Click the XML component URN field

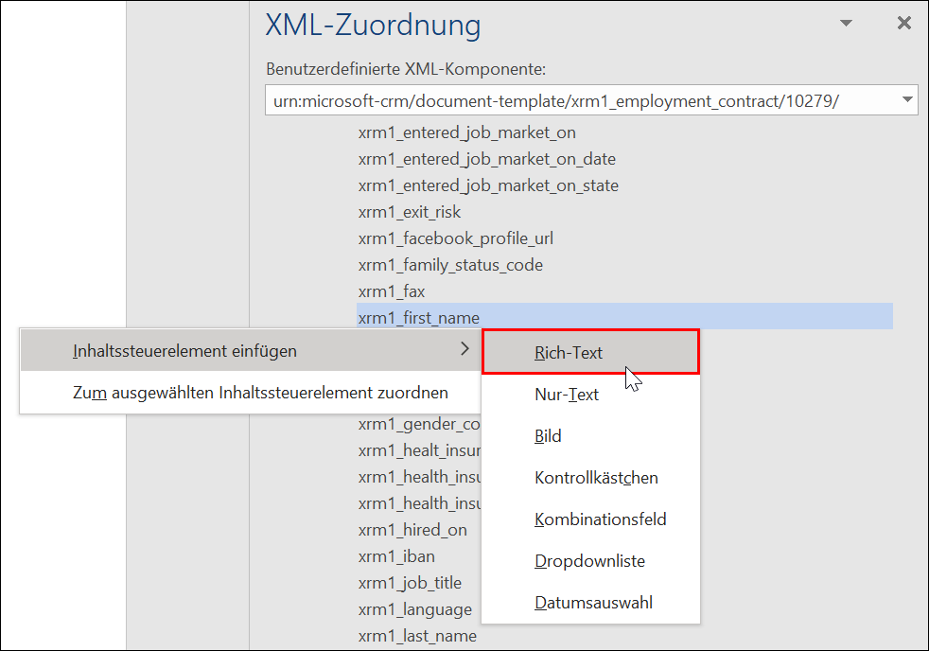coord(577,100)
